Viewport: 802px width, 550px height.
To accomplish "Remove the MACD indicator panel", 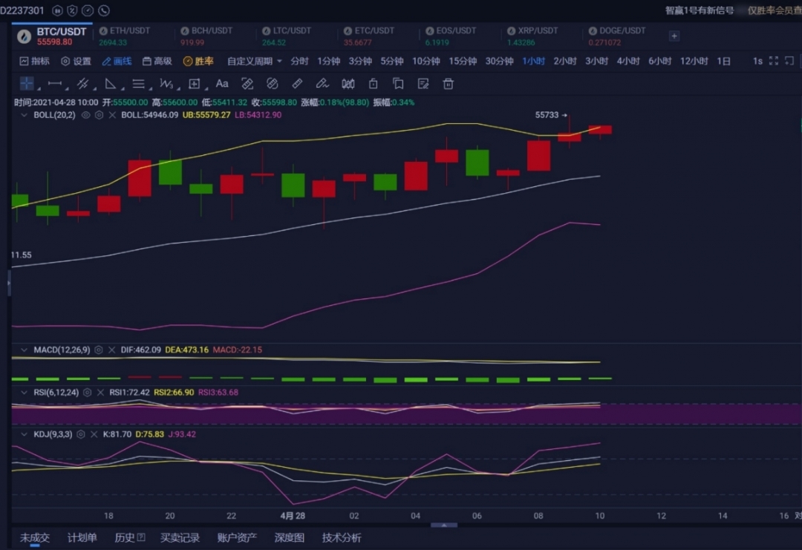I will (x=111, y=350).
